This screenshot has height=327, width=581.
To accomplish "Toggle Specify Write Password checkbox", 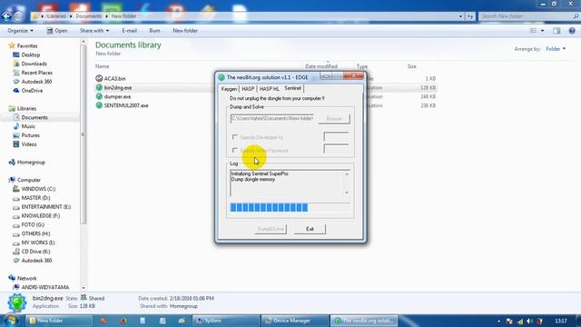I will (x=234, y=150).
